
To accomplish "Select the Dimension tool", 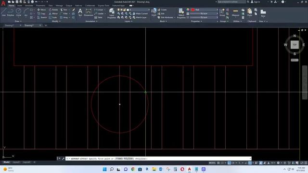I will point(89,12).
